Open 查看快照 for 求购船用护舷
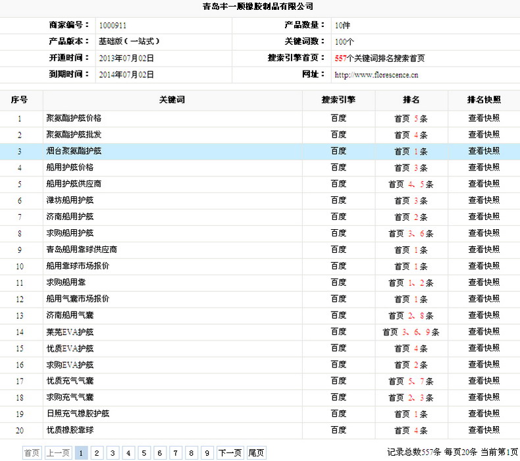This screenshot has height=461, width=520. coord(484,233)
